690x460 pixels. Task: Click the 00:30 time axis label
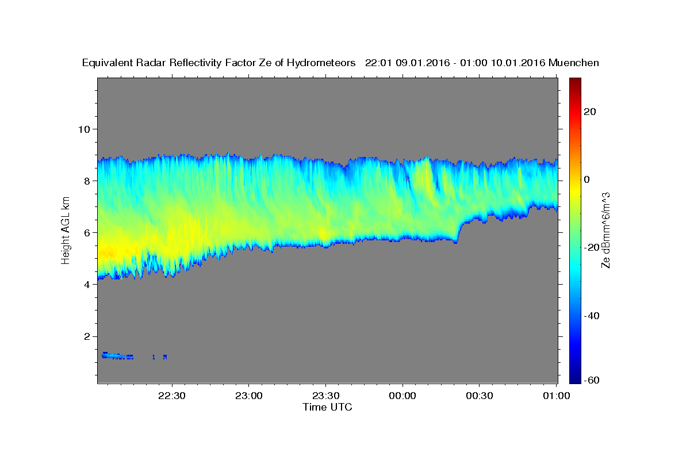(479, 396)
